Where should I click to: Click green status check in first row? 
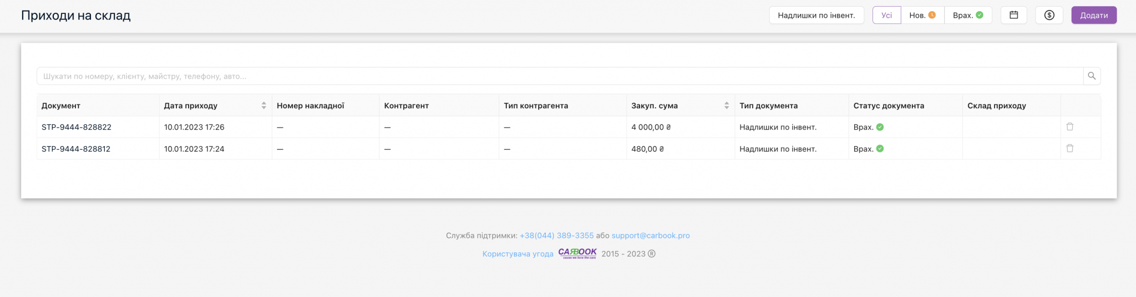[880, 127]
